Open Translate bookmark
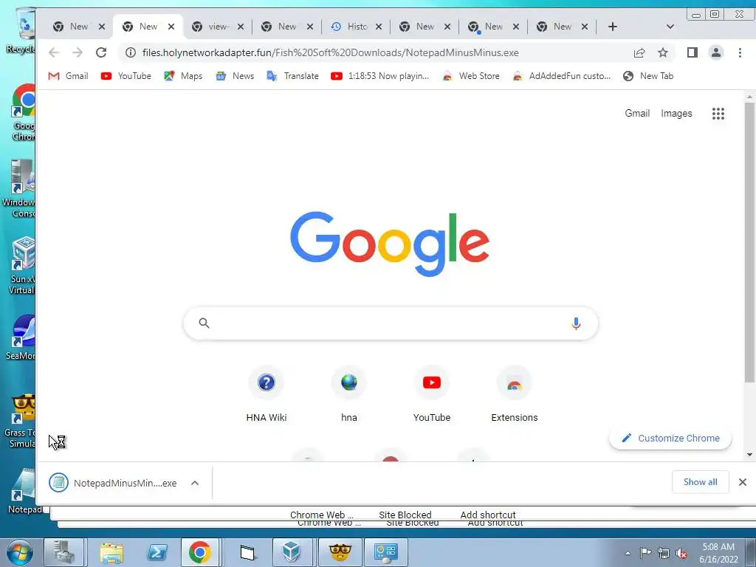The image size is (756, 567). [x=293, y=76]
